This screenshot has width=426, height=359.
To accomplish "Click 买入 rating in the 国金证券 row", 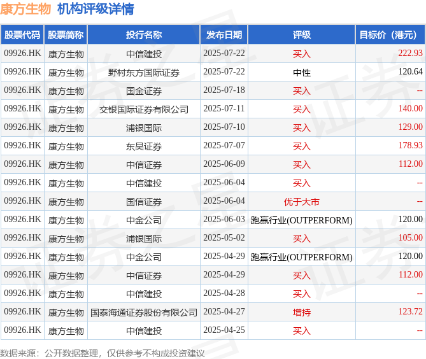I will tap(302, 91).
